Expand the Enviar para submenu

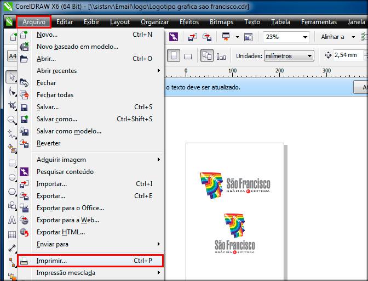(90, 244)
